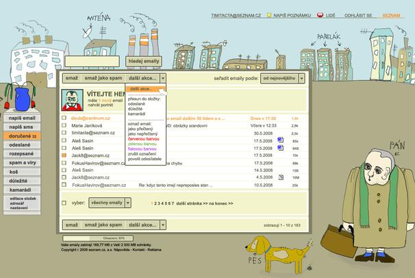The width and height of the screenshot is (415, 278).
Task: Open the bottom 'další akce...' dropdown arrow
Action: coord(163,225)
